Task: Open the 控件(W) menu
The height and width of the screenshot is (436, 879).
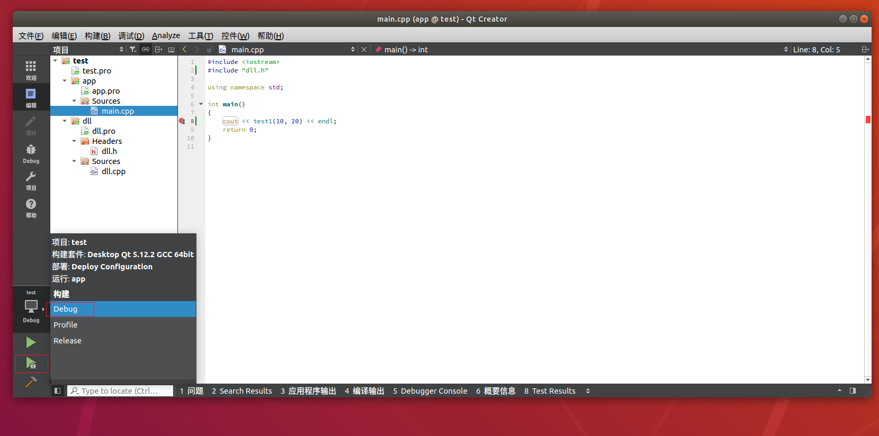Action: [x=235, y=36]
